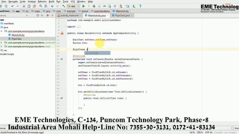The height and width of the screenshot is (134, 239).
Task: Navigate forward with the grey arrow
Action: 57,6
